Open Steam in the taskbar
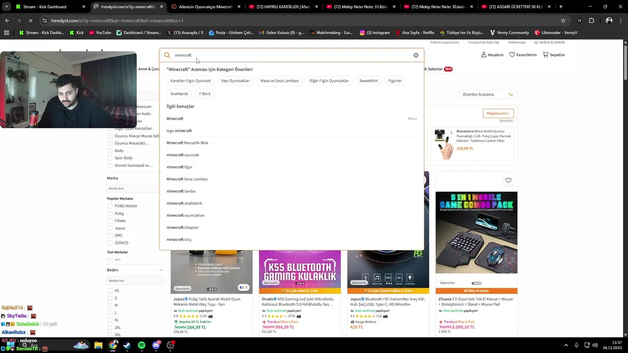This screenshot has width=628, height=353. coord(127,345)
